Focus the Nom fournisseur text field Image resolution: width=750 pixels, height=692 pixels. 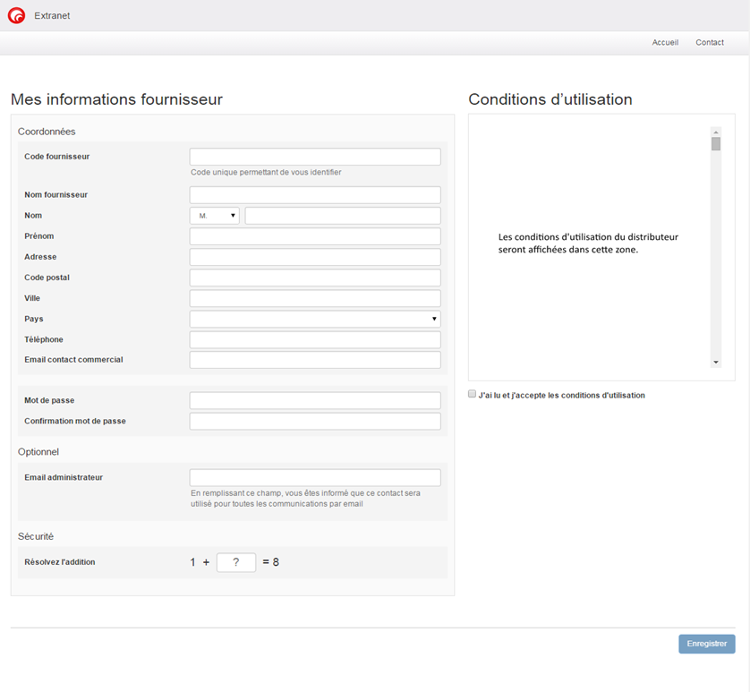point(315,194)
